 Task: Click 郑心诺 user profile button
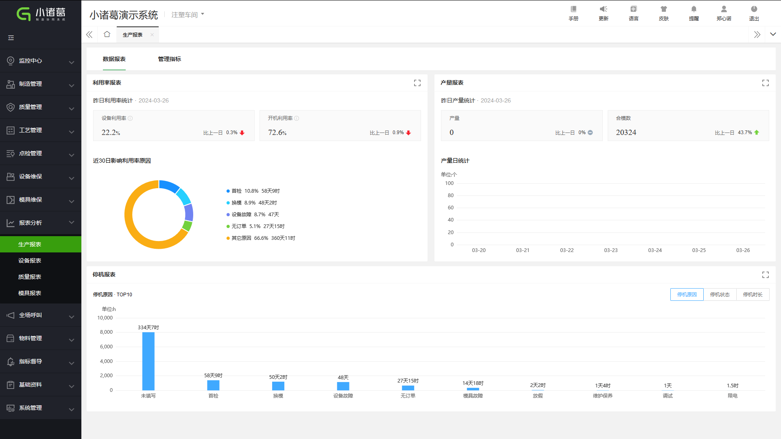724,13
